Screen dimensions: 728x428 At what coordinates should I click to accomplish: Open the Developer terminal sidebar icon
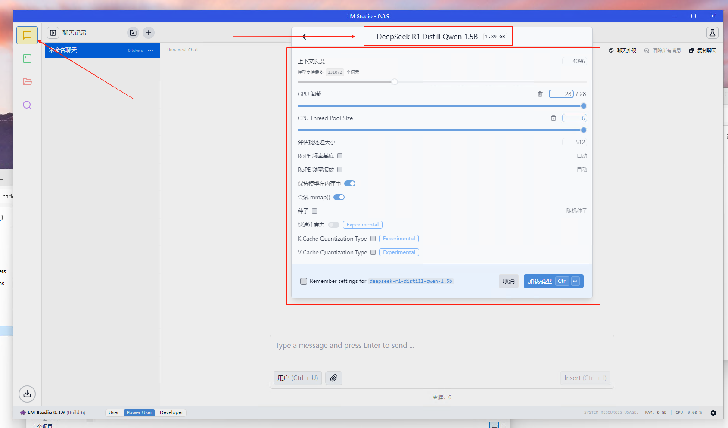click(27, 59)
